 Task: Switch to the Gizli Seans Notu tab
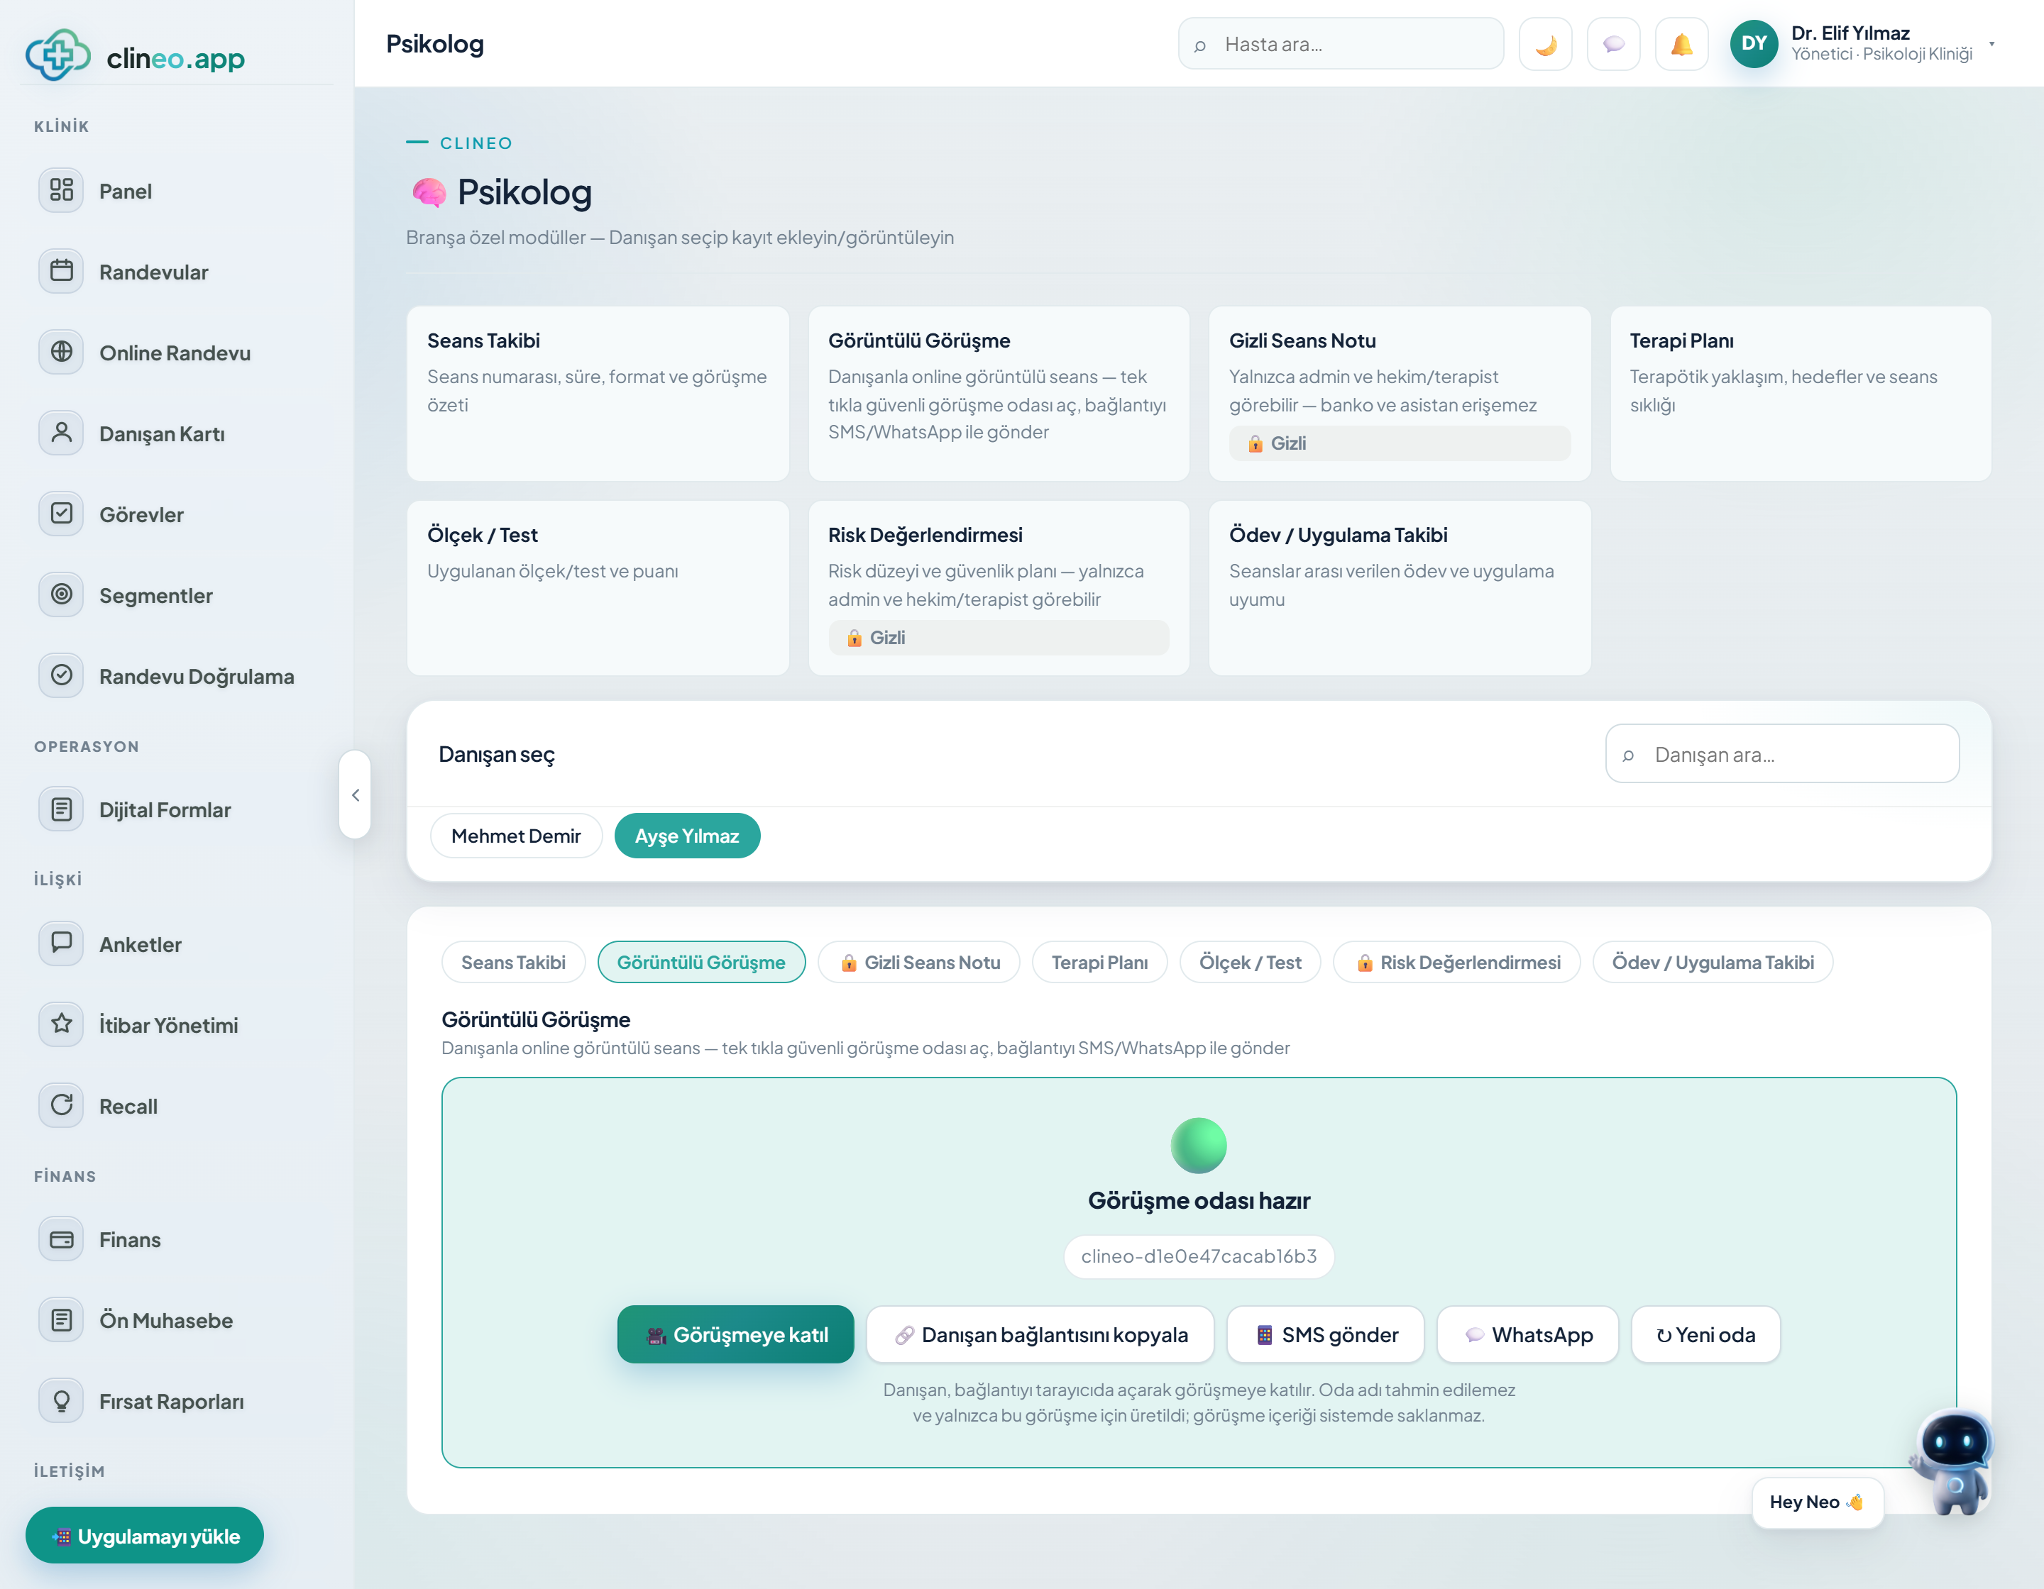point(919,963)
